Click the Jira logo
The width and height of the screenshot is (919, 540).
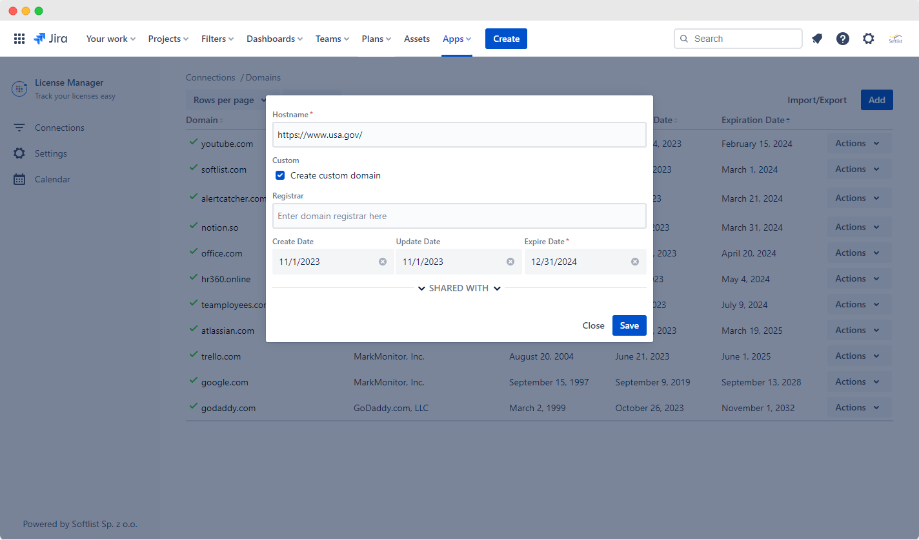pos(50,39)
